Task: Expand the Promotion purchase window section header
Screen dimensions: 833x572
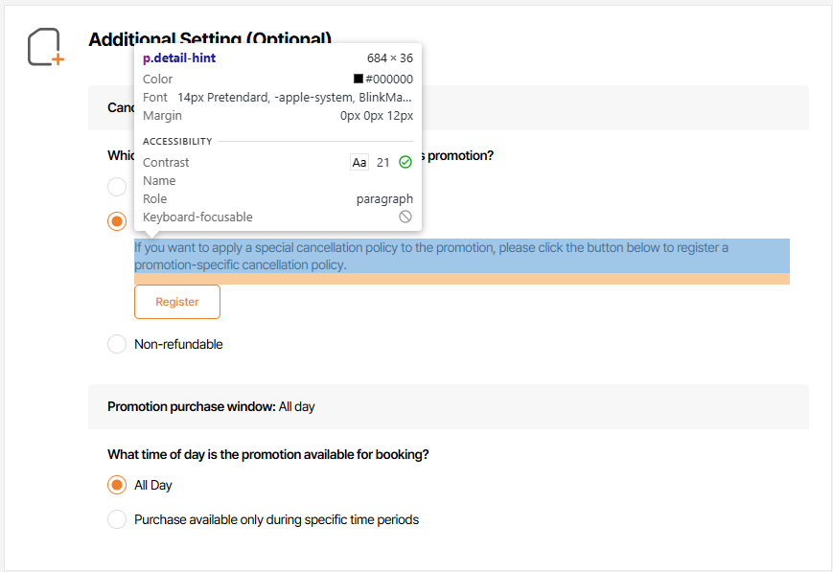Action: tap(448, 406)
